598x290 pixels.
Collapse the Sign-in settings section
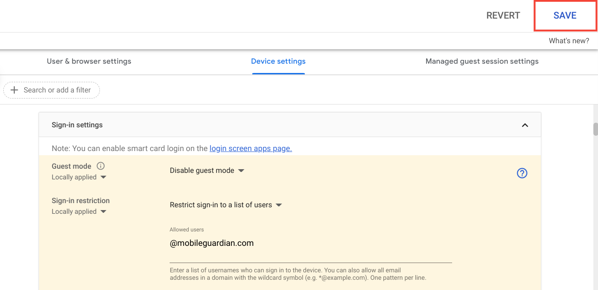525,125
